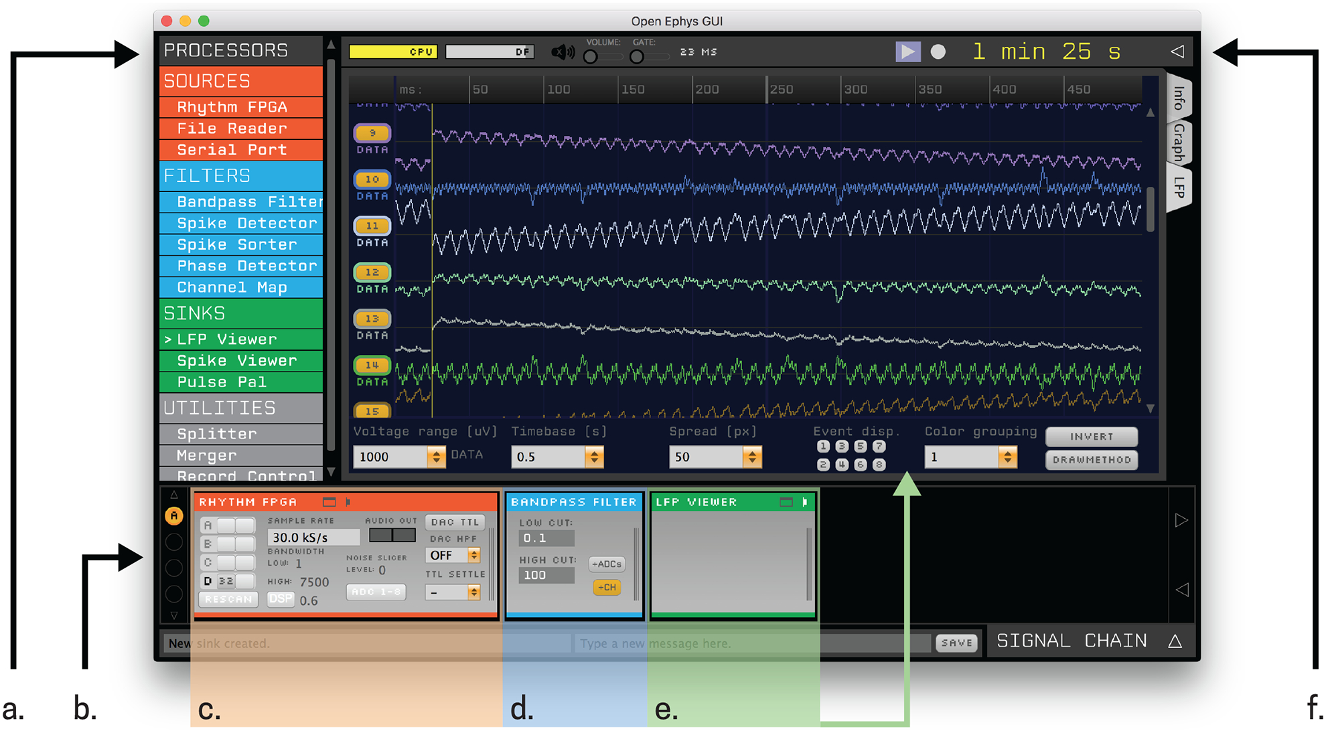The height and width of the screenshot is (733, 1326).
Task: Select Serial Port source
Action: click(x=241, y=150)
